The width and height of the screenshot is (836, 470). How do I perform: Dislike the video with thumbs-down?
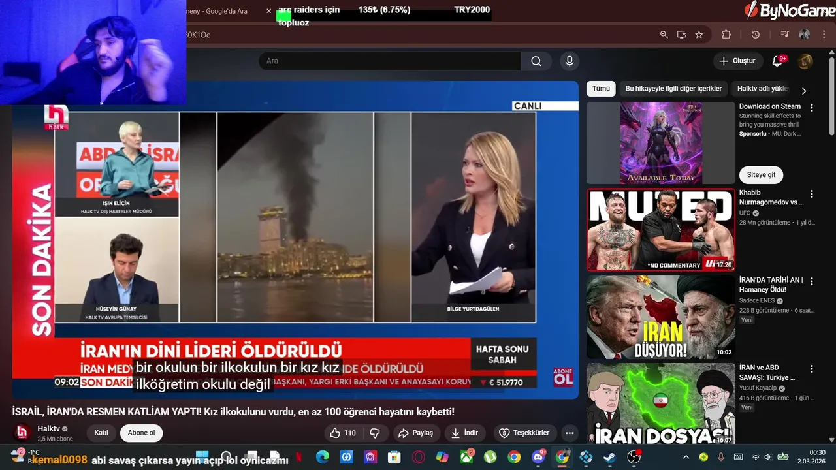(x=375, y=433)
